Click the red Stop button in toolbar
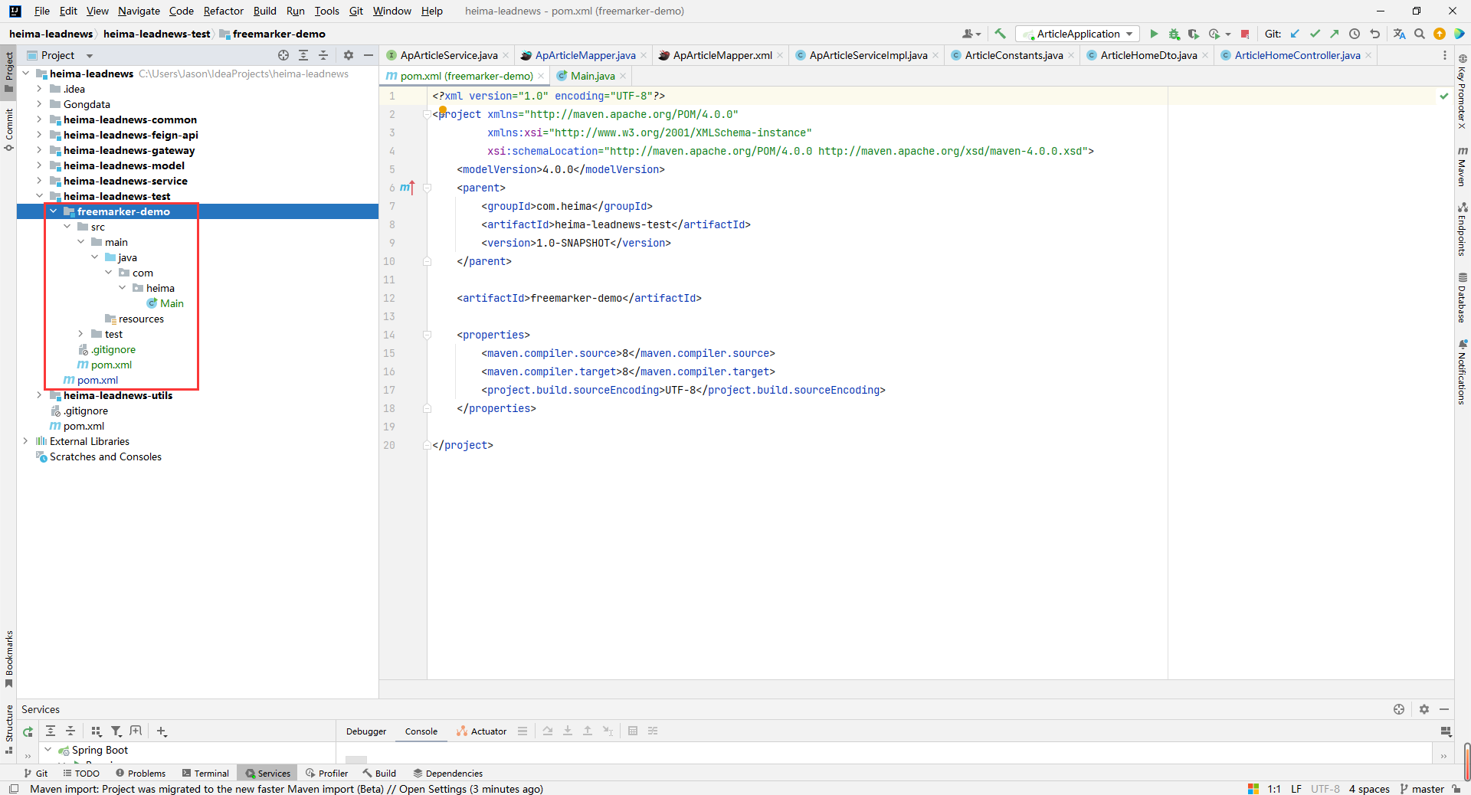1471x795 pixels. tap(1245, 34)
